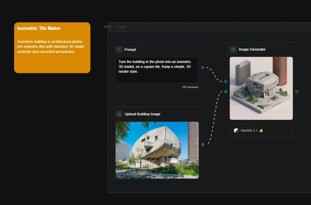Click the "108 characters" counter label
The width and height of the screenshot is (311, 205).
(190, 87)
